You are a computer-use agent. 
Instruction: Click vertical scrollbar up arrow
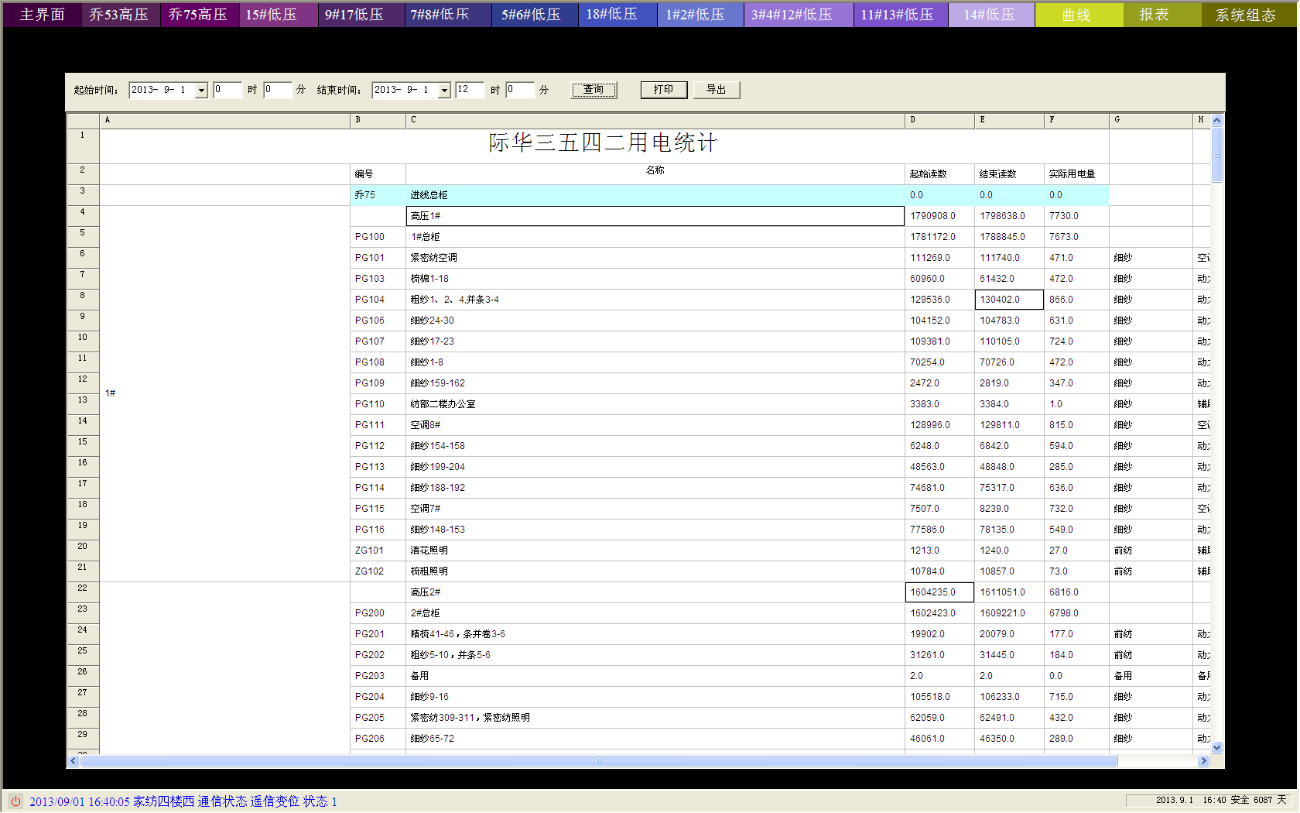[1217, 120]
